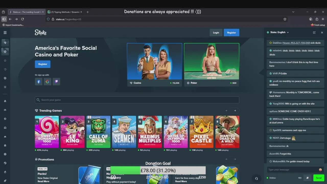Click the live support headset icon
Screen dimensions: 327x184
pyautogui.click(x=256, y=178)
